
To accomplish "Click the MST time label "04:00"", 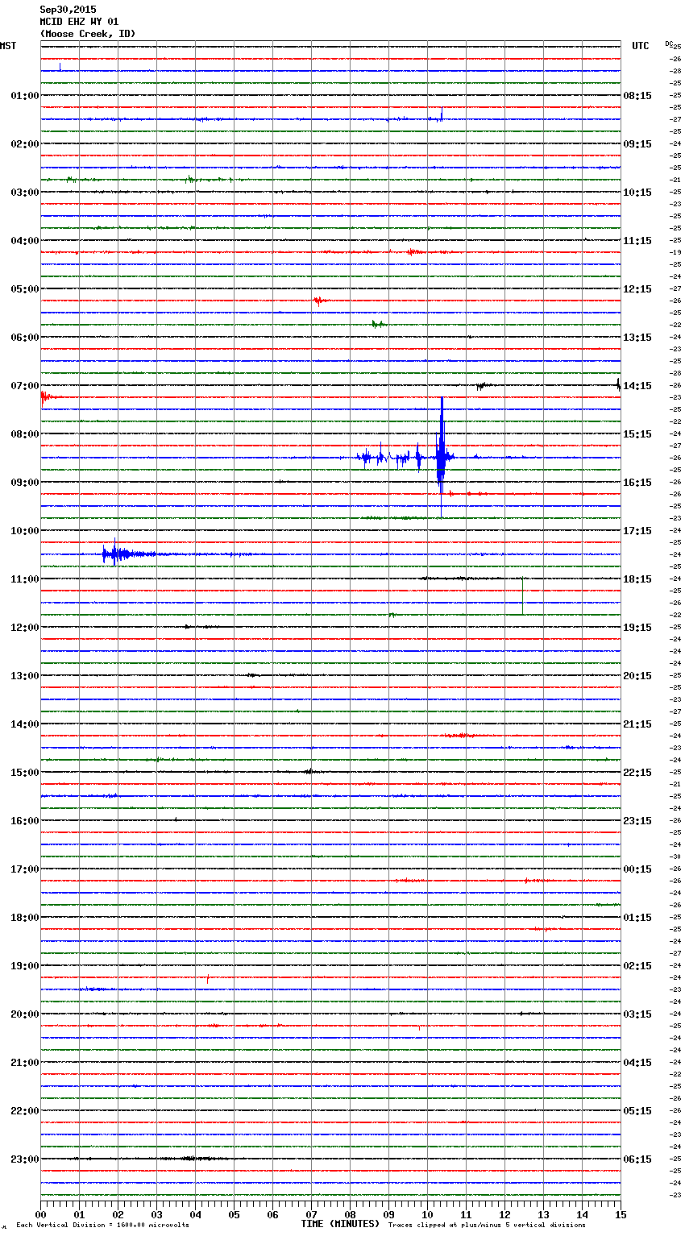I will click(x=25, y=241).
